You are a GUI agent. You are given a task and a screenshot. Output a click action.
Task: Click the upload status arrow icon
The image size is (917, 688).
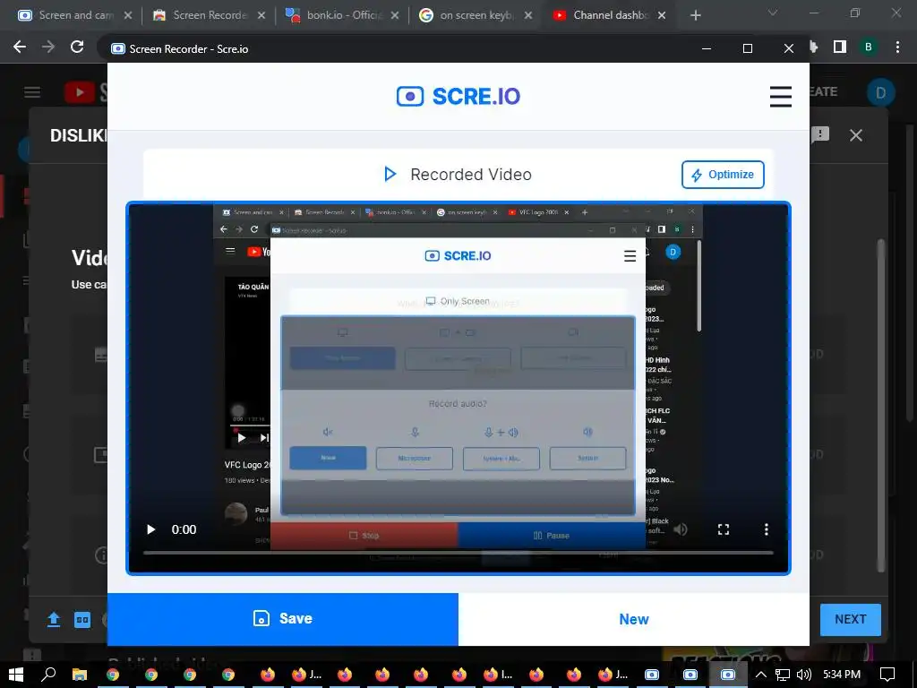54,620
